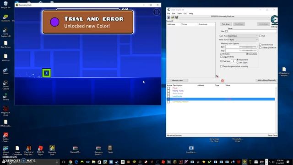
Task: Open the Scan Type dropdown
Action: pos(243,36)
